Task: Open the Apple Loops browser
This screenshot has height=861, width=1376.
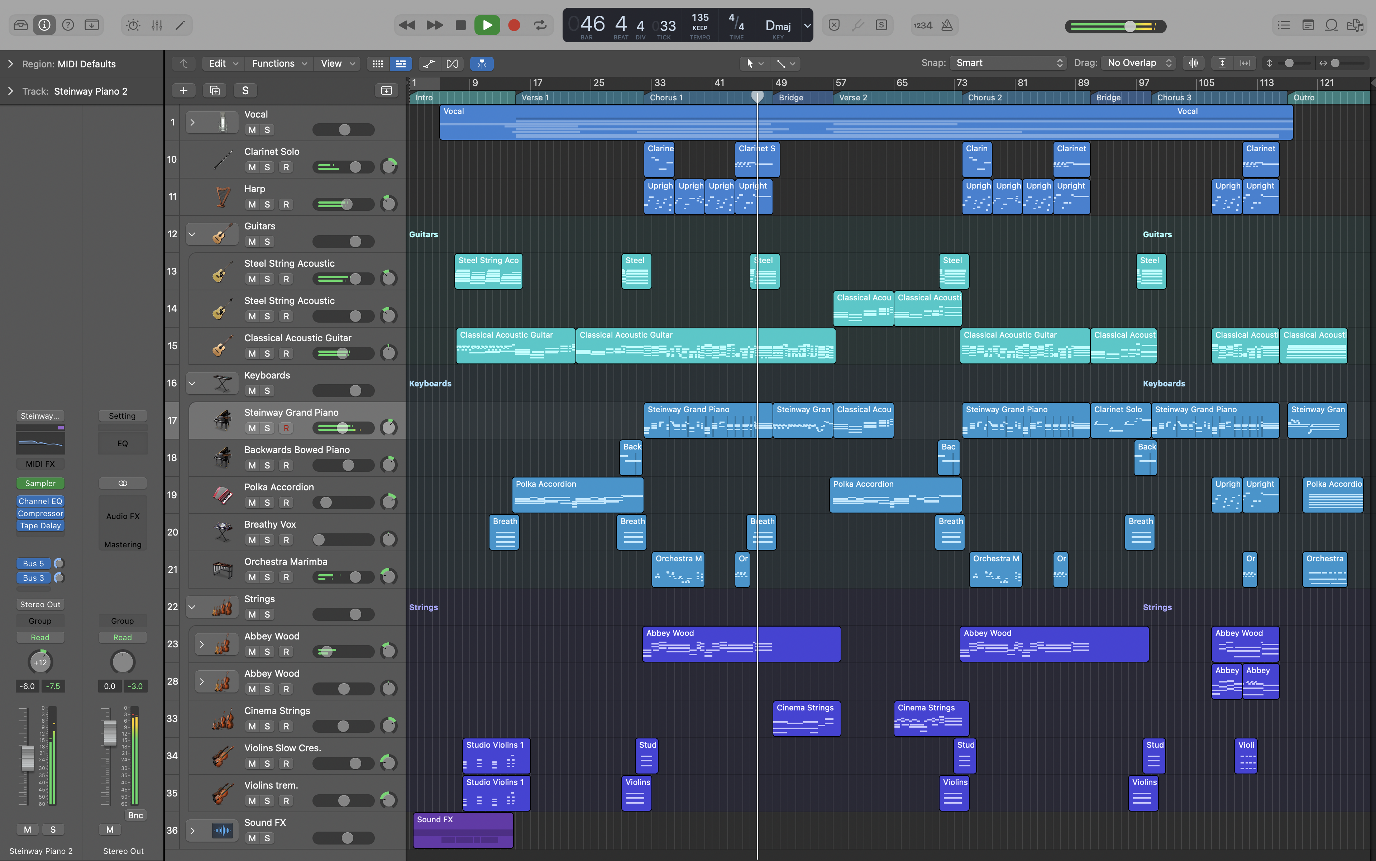Action: tap(1332, 25)
